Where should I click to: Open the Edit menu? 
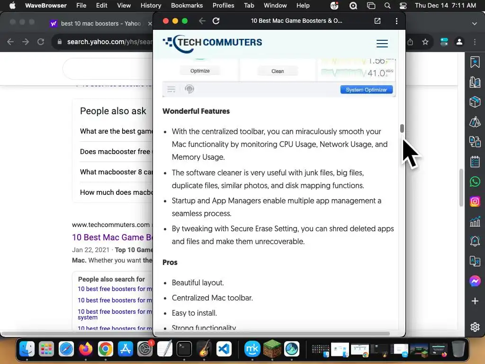pyautogui.click(x=101, y=5)
